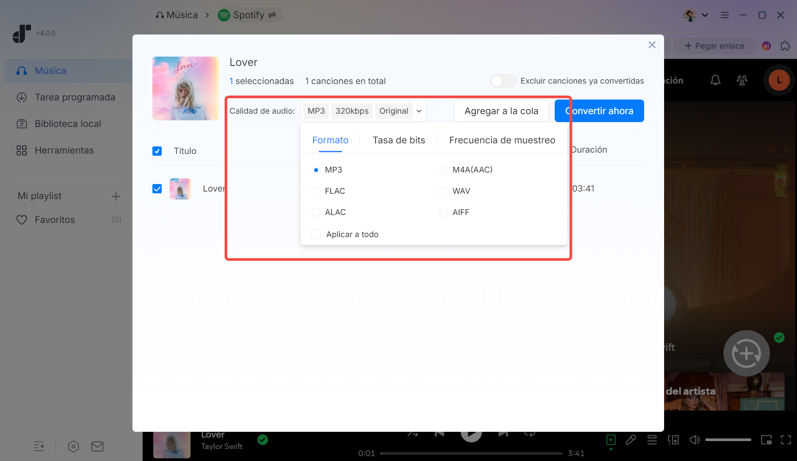The height and width of the screenshot is (461, 797).
Task: Click the AI badge icon
Action: coord(766,46)
